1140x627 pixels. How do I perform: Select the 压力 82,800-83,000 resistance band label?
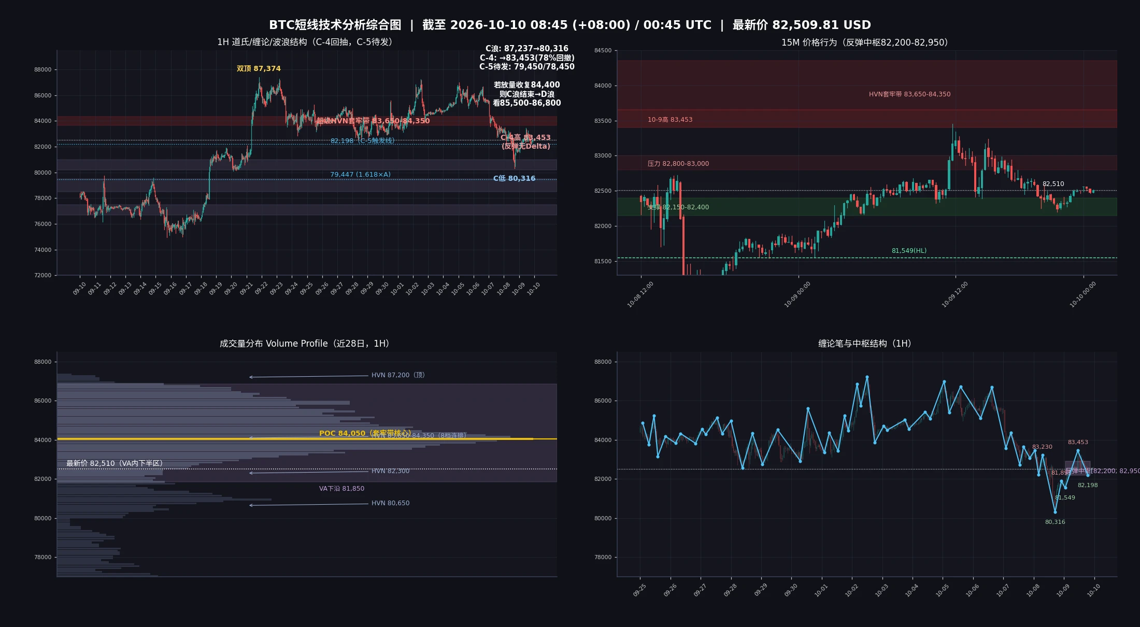(x=678, y=164)
